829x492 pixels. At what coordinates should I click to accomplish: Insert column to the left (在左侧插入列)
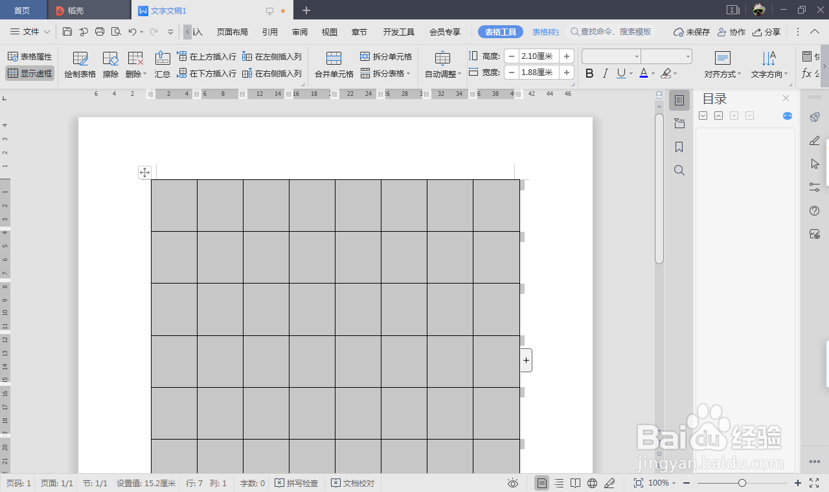click(272, 57)
